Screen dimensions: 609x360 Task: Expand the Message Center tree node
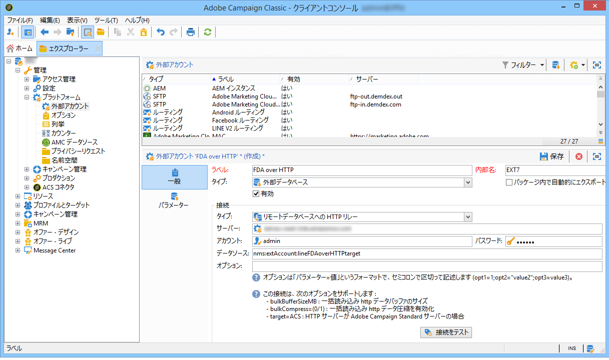pos(18,250)
